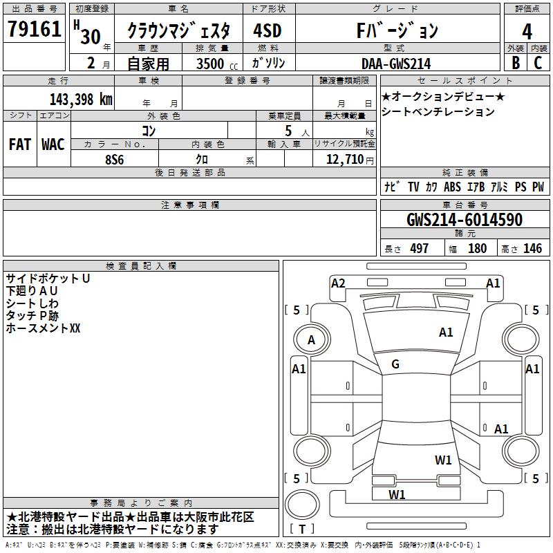Click the A2 mark on front bumper corner
Screen dimensions: 553x553
coord(338,283)
